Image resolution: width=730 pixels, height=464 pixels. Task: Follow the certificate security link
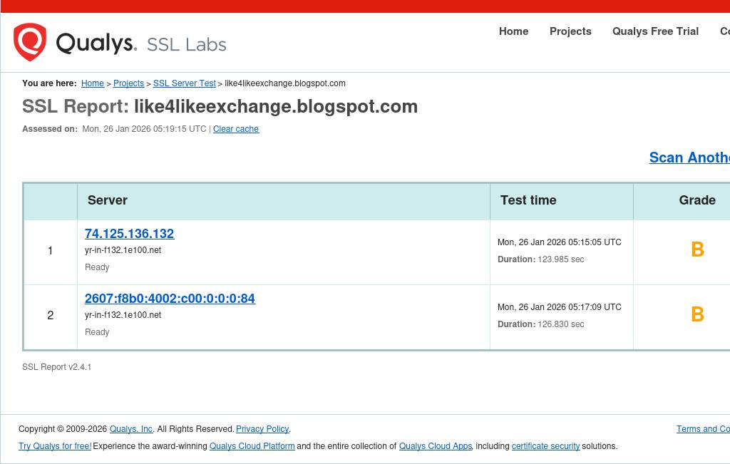545,446
